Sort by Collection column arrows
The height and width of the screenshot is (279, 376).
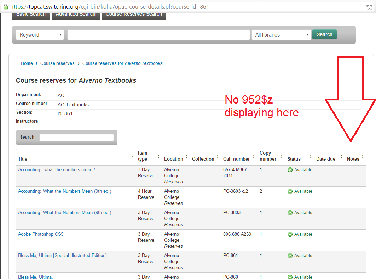click(x=218, y=156)
